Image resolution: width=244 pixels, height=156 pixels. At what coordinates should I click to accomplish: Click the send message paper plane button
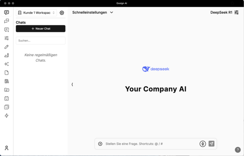point(211,143)
